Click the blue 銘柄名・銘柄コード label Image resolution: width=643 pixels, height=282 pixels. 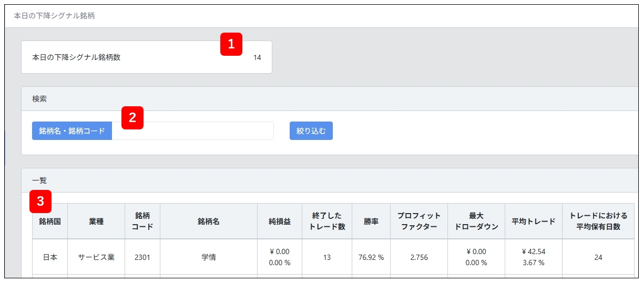[x=72, y=131]
